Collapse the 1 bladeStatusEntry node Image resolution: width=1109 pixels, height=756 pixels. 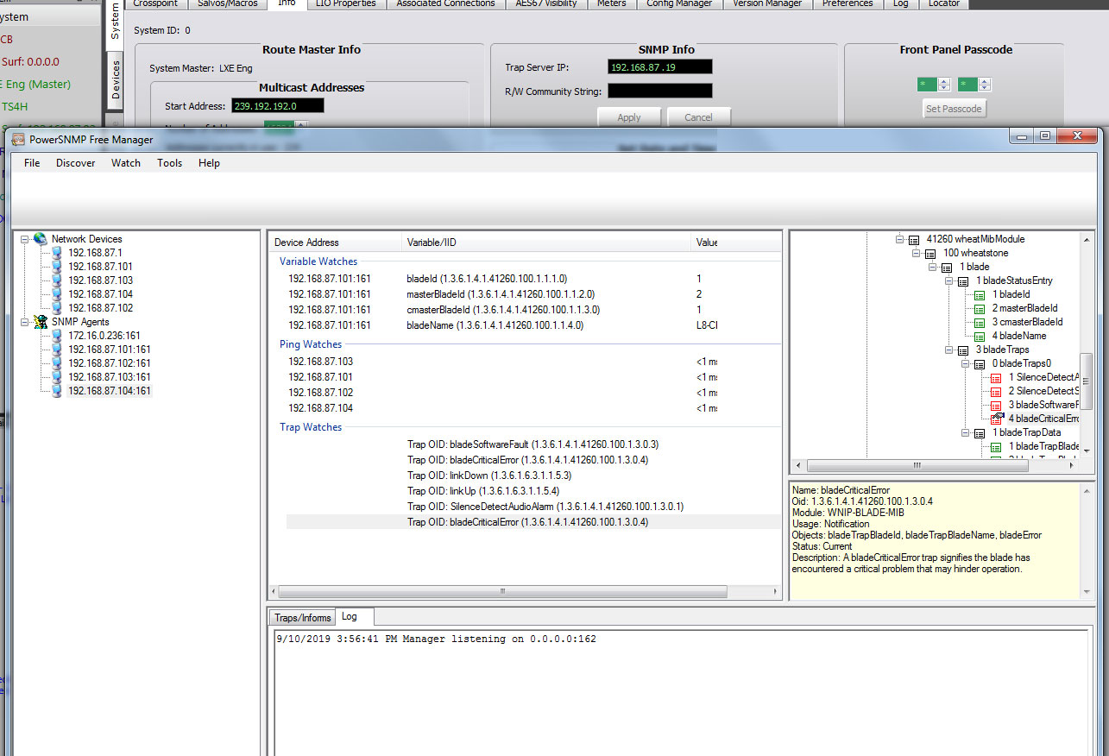pos(948,280)
